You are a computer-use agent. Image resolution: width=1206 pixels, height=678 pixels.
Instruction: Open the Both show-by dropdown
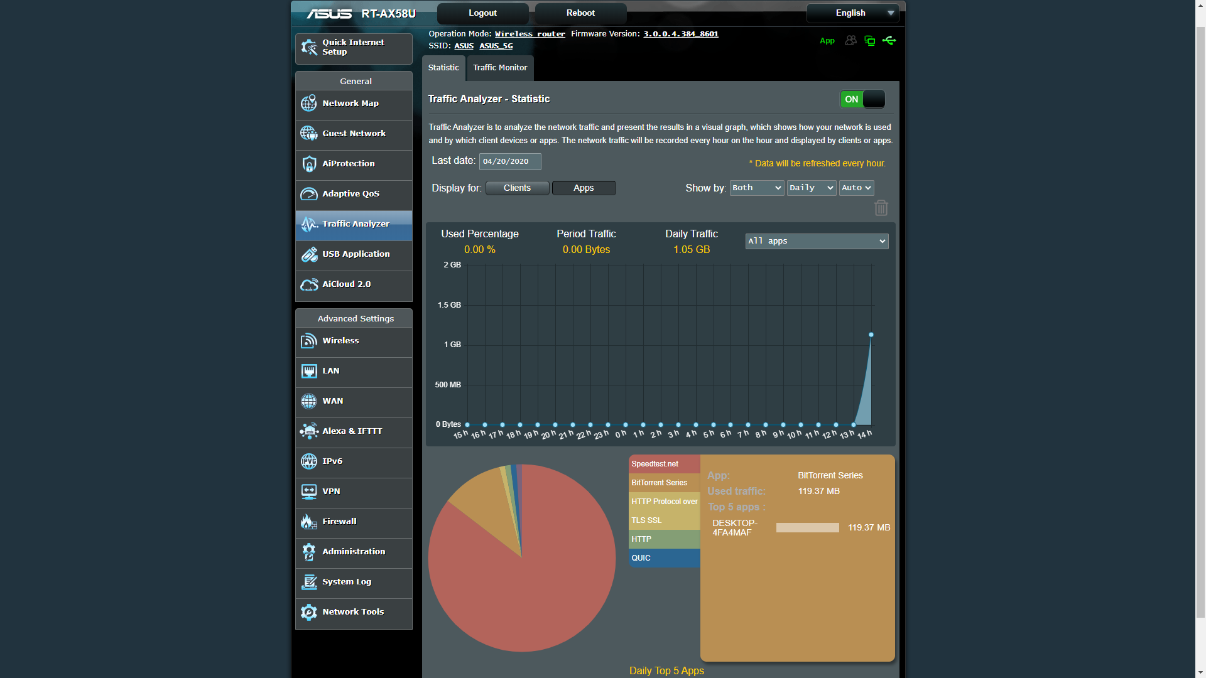(x=756, y=188)
